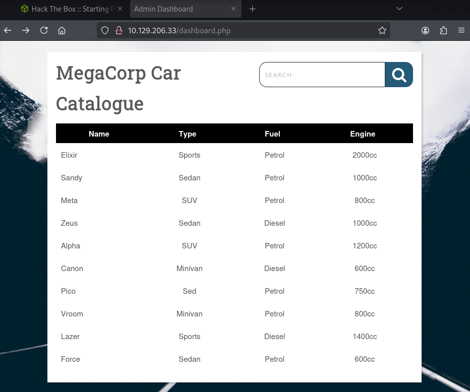470x392 pixels.
Task: Select the Lazer name cell
Action: (70, 336)
